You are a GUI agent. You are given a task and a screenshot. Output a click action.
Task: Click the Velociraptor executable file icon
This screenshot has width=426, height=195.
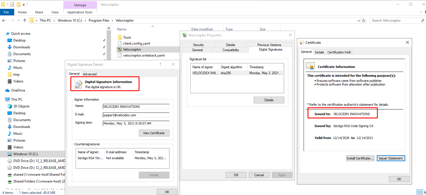[120, 49]
